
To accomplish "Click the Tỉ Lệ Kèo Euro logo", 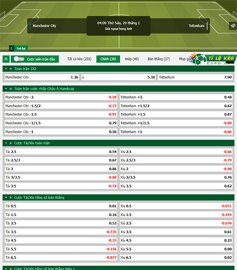I will (213, 59).
